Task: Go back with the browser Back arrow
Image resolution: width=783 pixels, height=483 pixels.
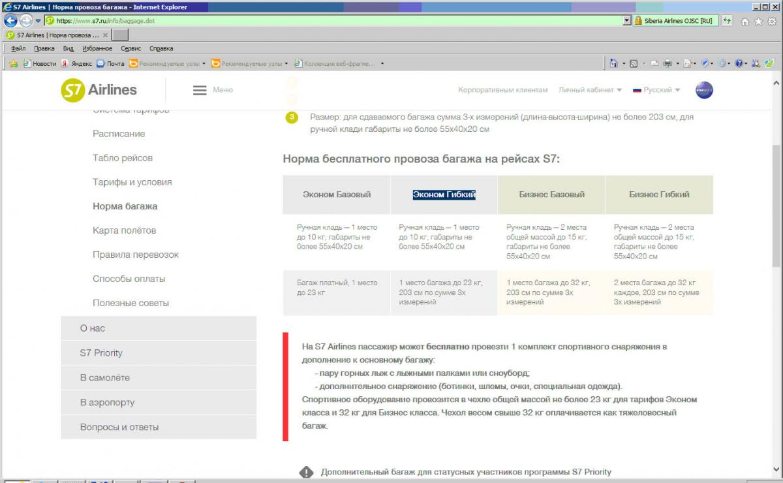Action: pyautogui.click(x=10, y=20)
